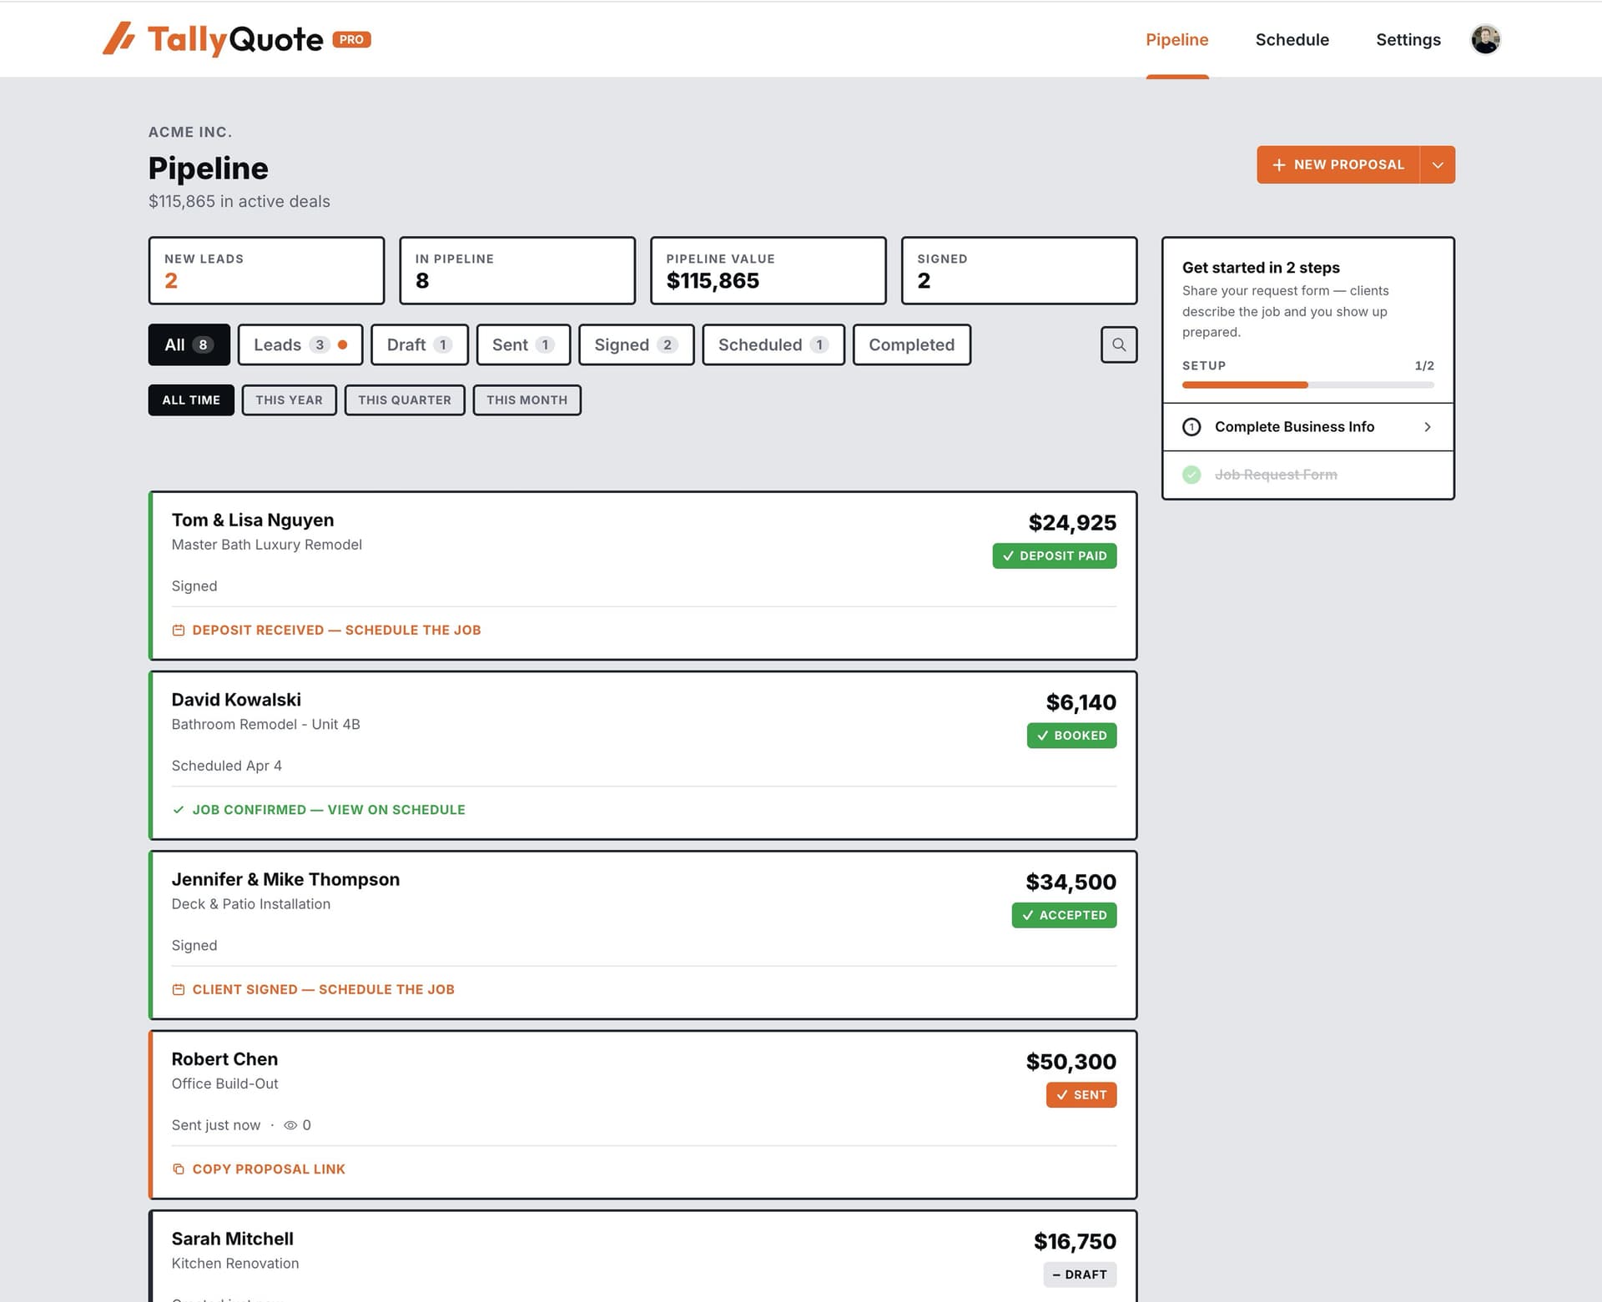Click the calendar icon next to CLIENT SIGNED
The width and height of the screenshot is (1602, 1302).
[179, 989]
